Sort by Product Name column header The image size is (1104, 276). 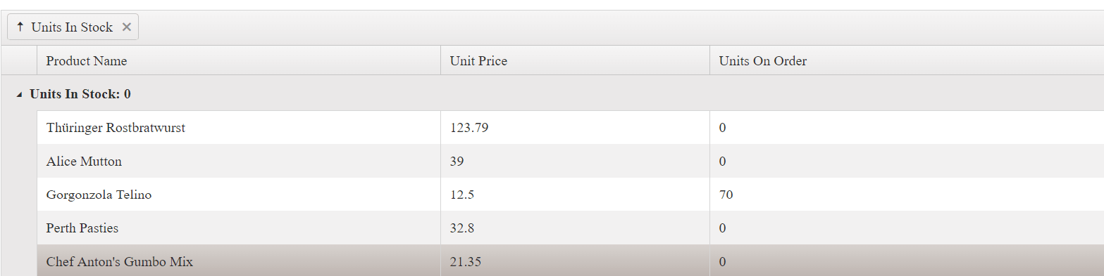click(x=238, y=61)
